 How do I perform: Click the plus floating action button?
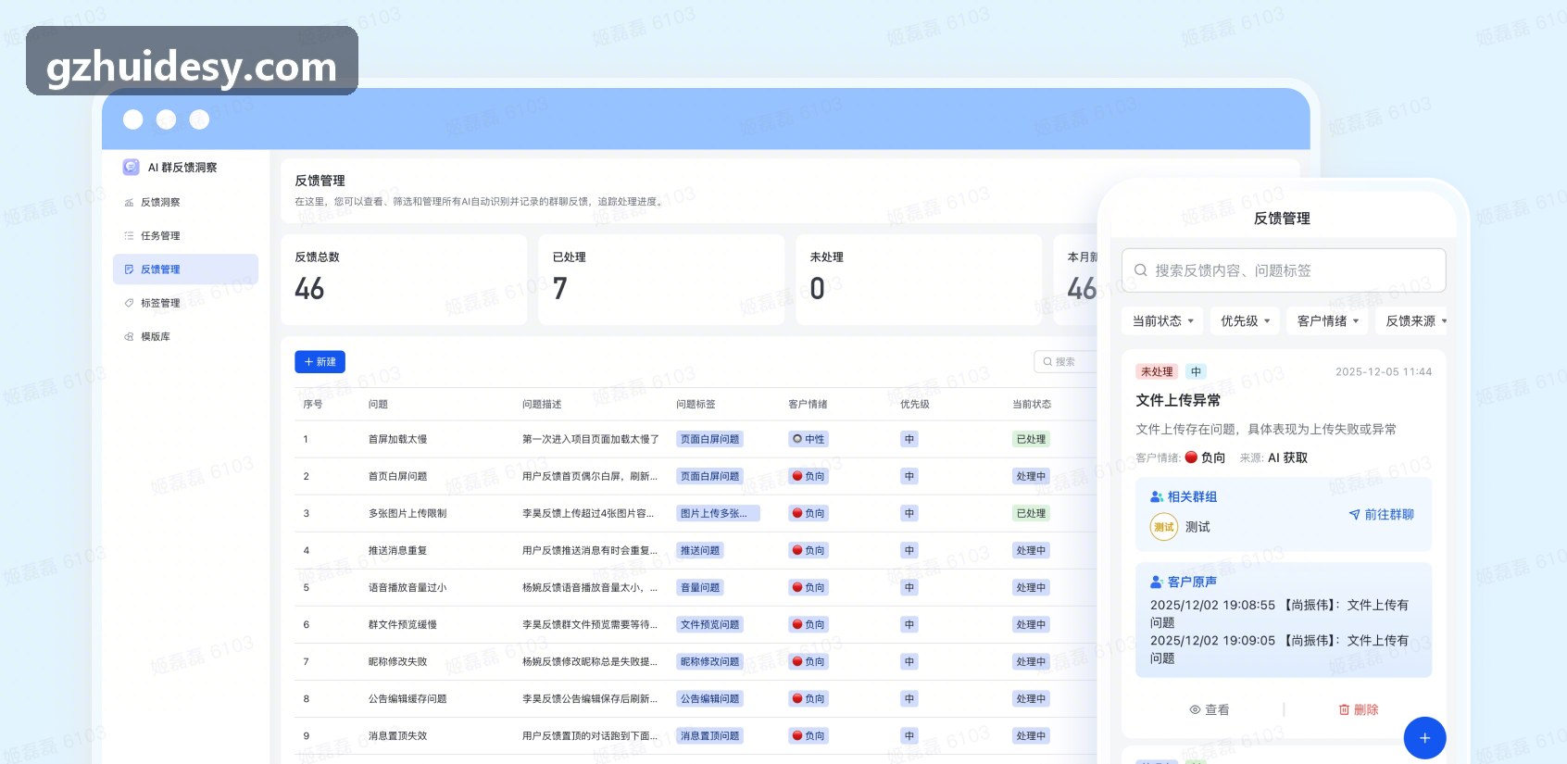[1424, 738]
